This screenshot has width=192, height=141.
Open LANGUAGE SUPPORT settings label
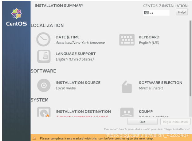click(x=76, y=54)
